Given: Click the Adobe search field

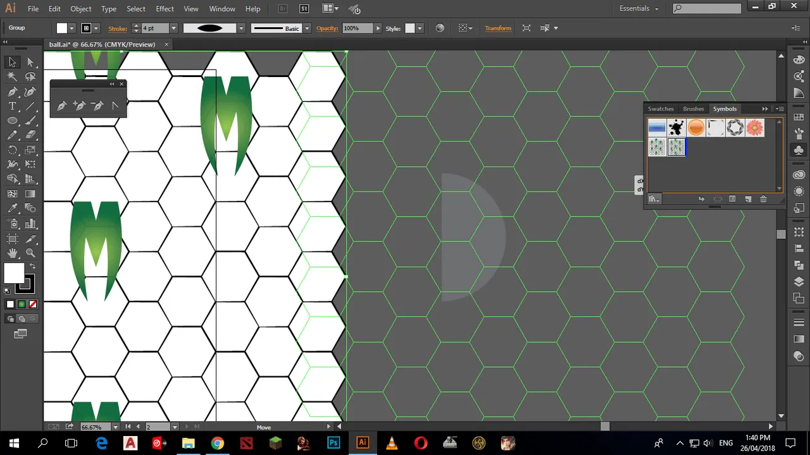Looking at the screenshot, I should pyautogui.click(x=707, y=8).
